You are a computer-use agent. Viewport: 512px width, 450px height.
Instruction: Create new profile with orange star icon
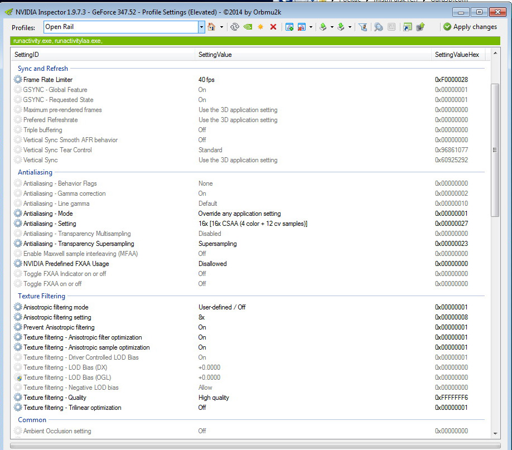pos(260,27)
